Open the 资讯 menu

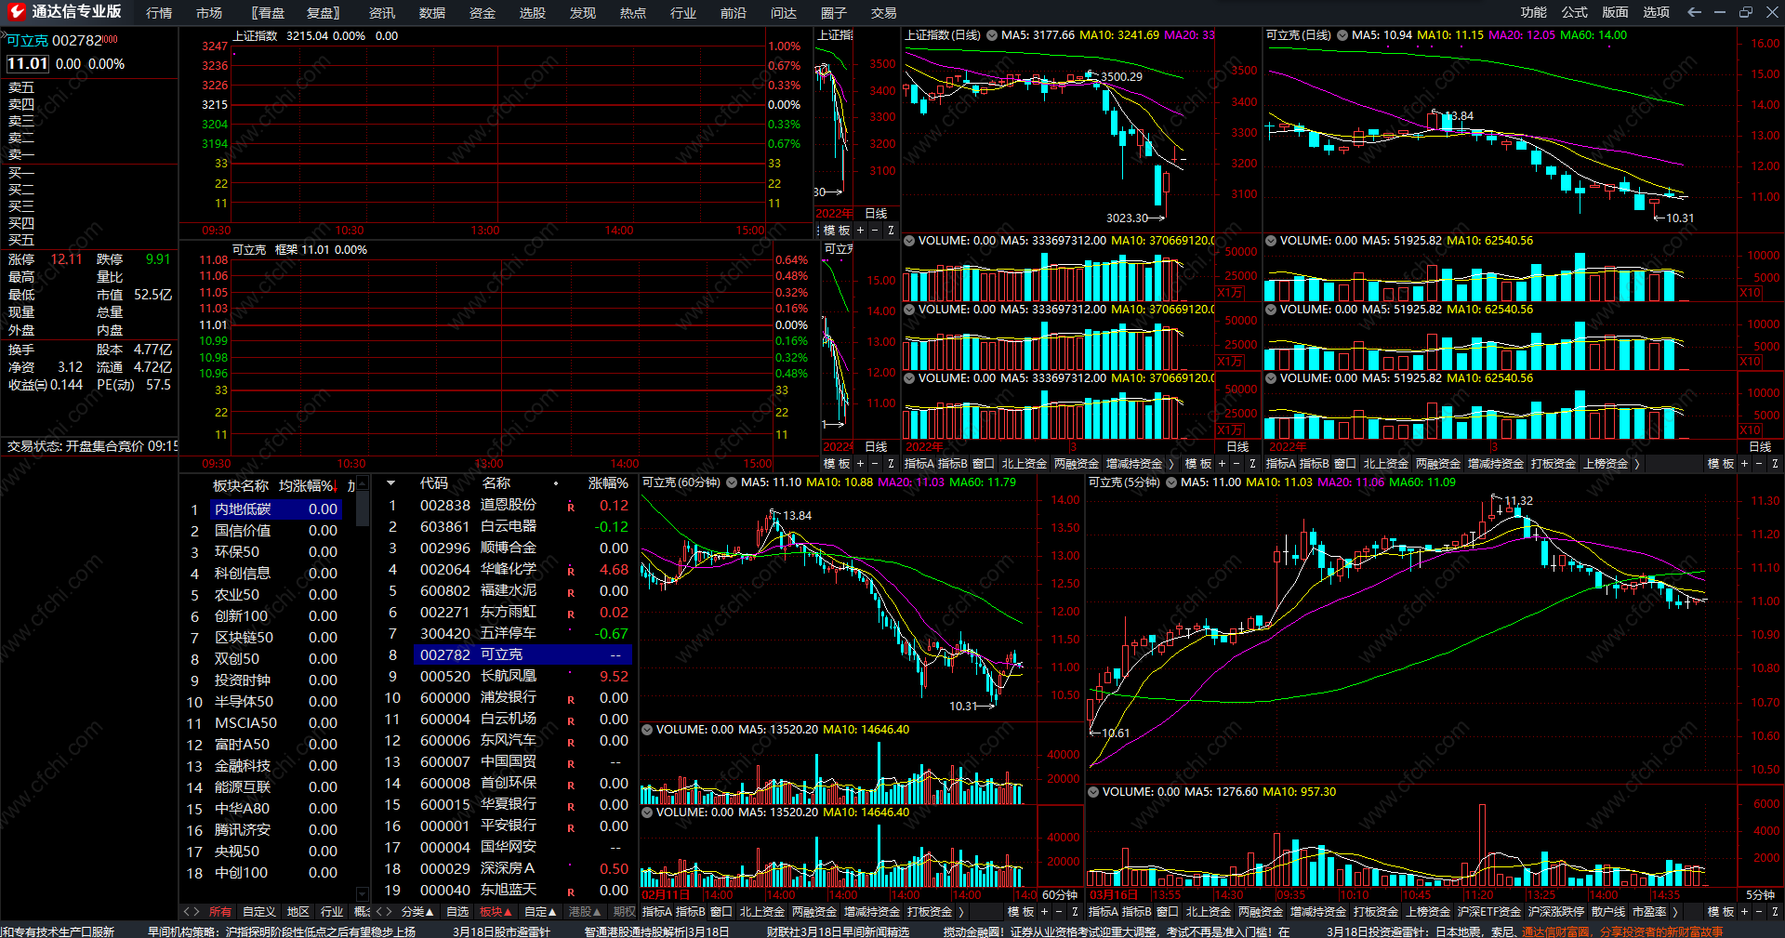pyautogui.click(x=382, y=13)
